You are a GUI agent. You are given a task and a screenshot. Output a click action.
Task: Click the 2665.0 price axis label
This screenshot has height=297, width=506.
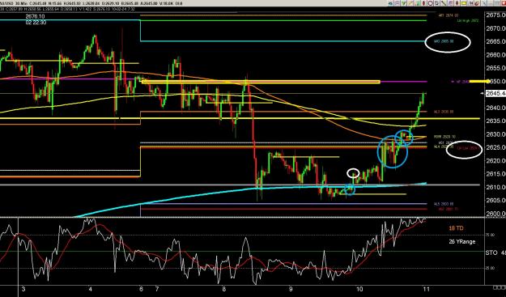[495, 41]
